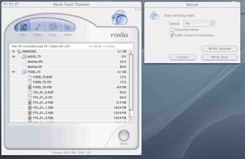Click the Write Session button

(x=219, y=49)
